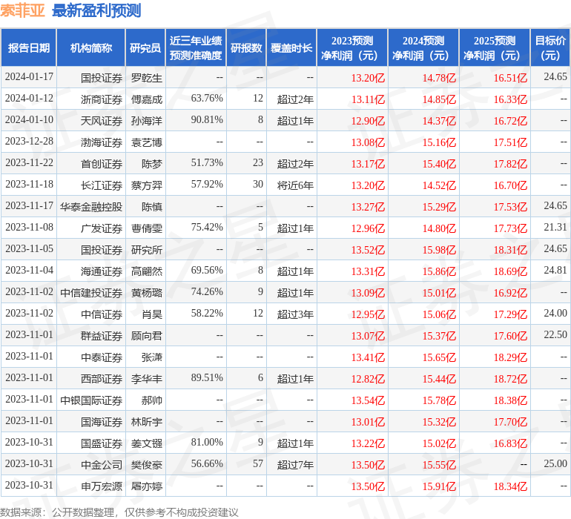Image resolution: width=571 pixels, height=519 pixels.
Task: Click coverage duration 将近6年
Action: [x=295, y=185]
